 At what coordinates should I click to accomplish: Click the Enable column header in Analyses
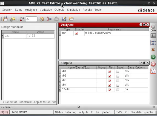(x=79, y=29)
